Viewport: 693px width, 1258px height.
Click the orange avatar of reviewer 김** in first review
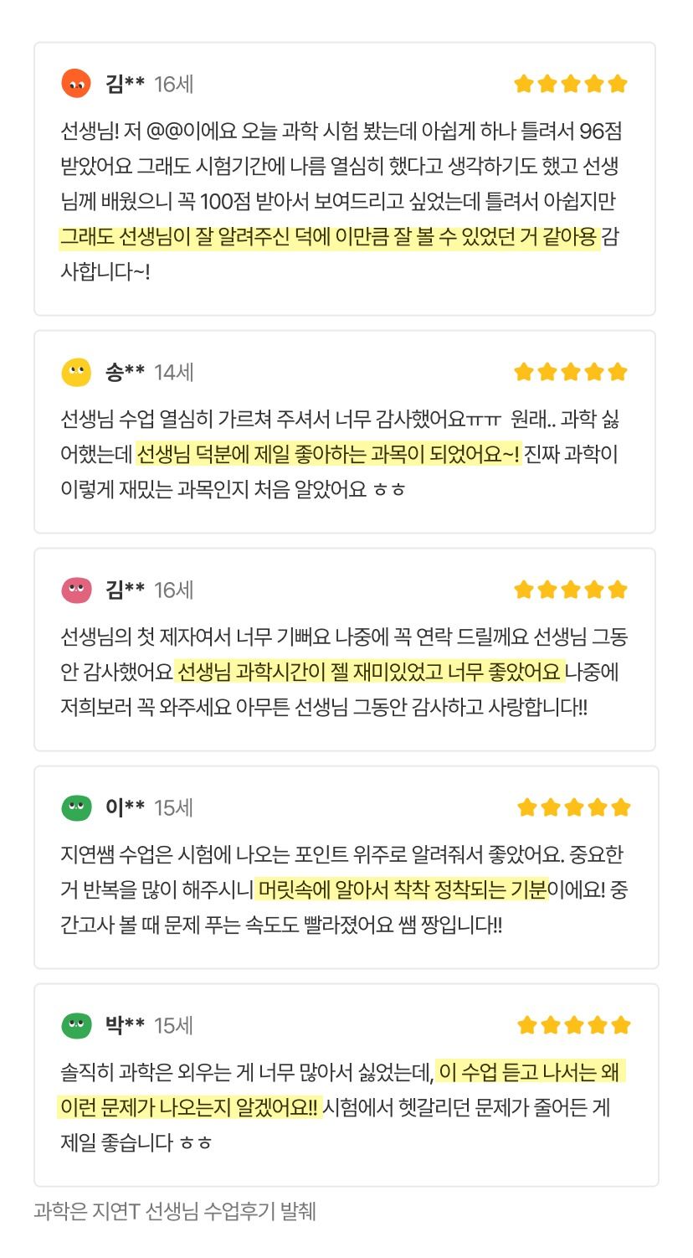coord(76,84)
